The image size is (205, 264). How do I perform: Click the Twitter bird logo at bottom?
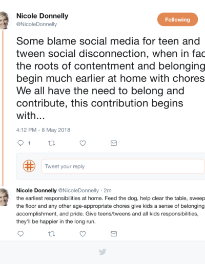(102, 252)
